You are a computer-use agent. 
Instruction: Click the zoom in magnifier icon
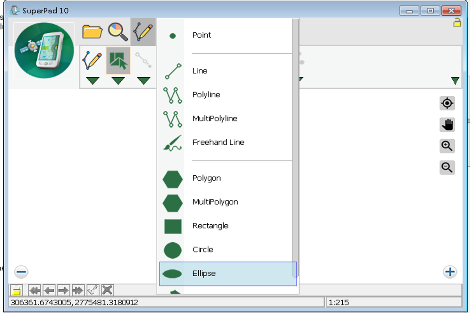447,146
